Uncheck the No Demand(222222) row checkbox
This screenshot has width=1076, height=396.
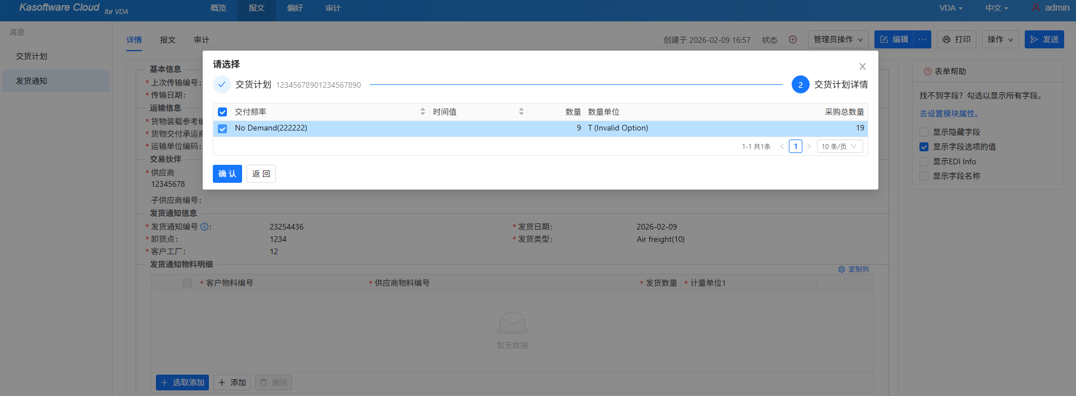point(222,129)
